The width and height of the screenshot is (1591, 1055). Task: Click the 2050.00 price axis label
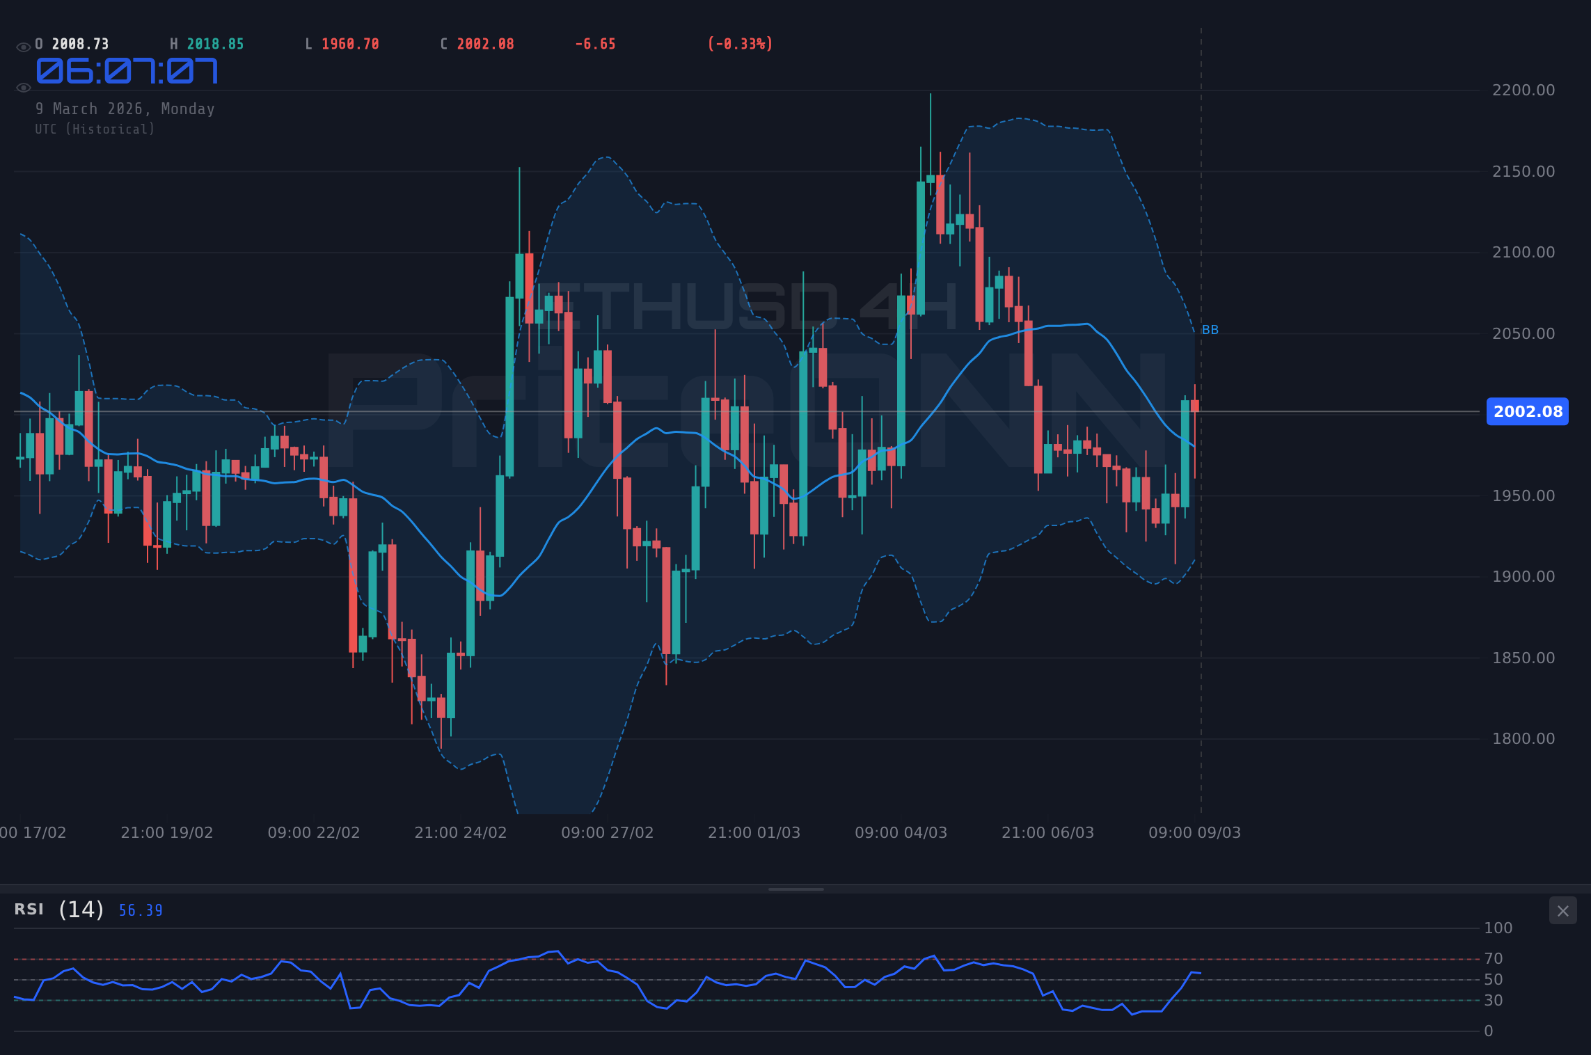point(1523,334)
